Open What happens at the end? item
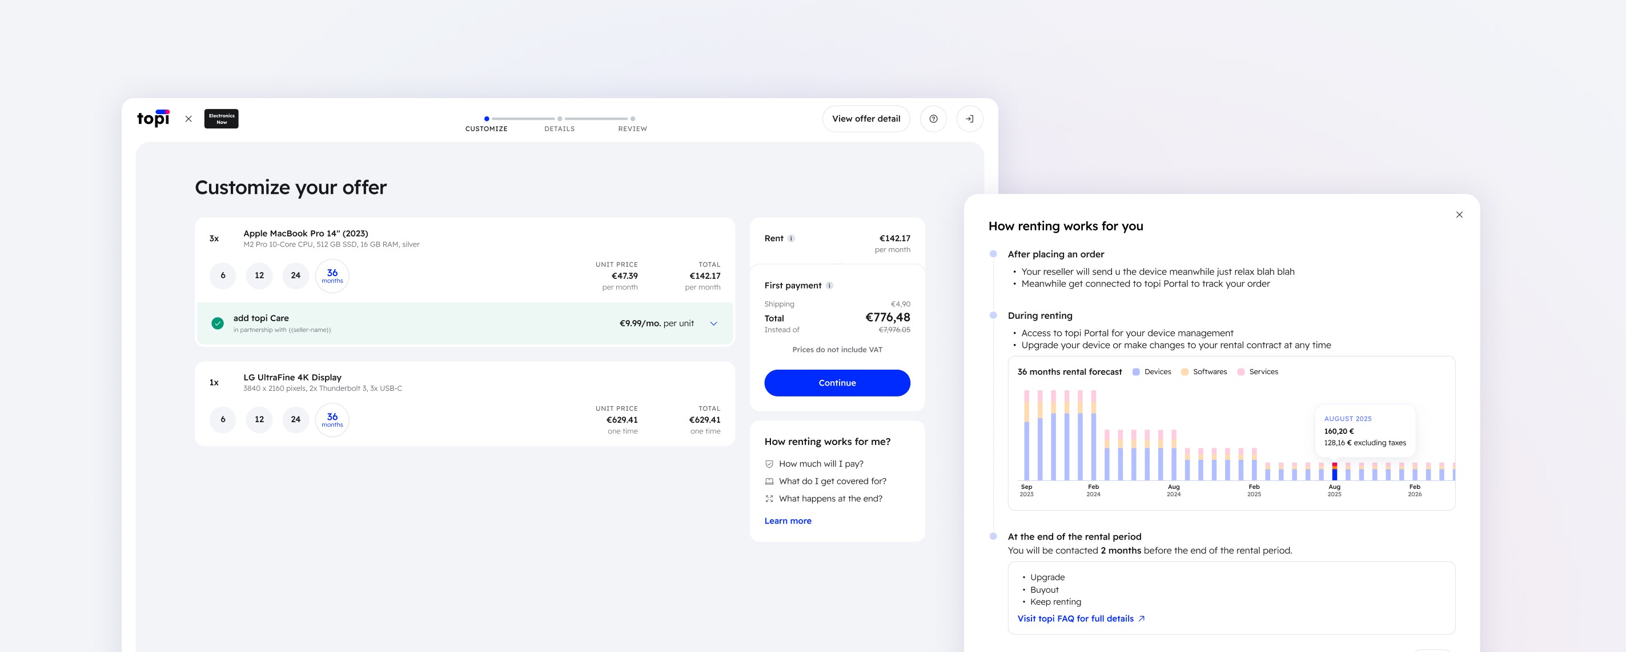Screen dimensions: 1626x652 point(830,498)
